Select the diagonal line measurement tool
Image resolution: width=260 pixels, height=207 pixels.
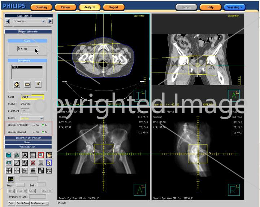[17, 163]
